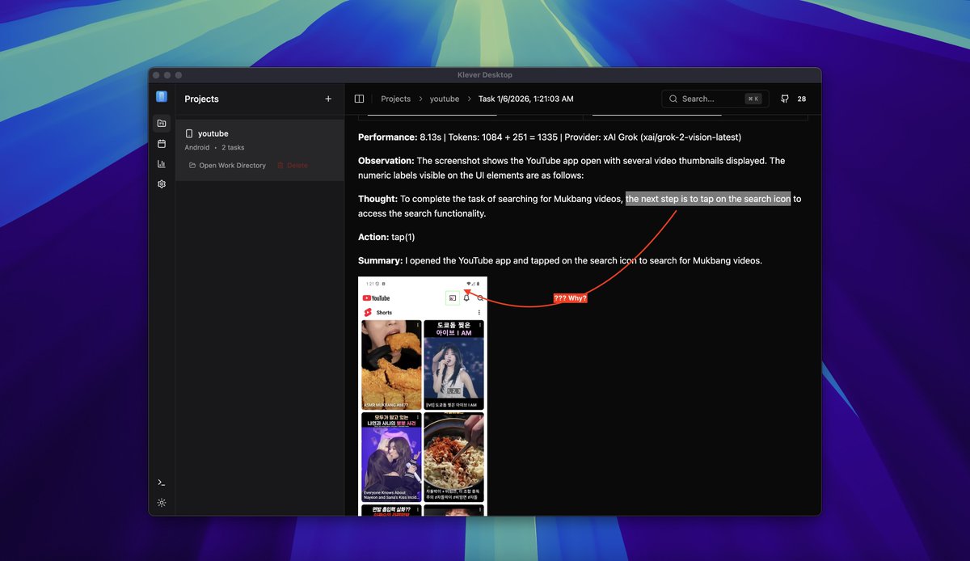Viewport: 970px width, 561px height.
Task: Click the Shorts logo in phone screenshot
Action: point(368,312)
